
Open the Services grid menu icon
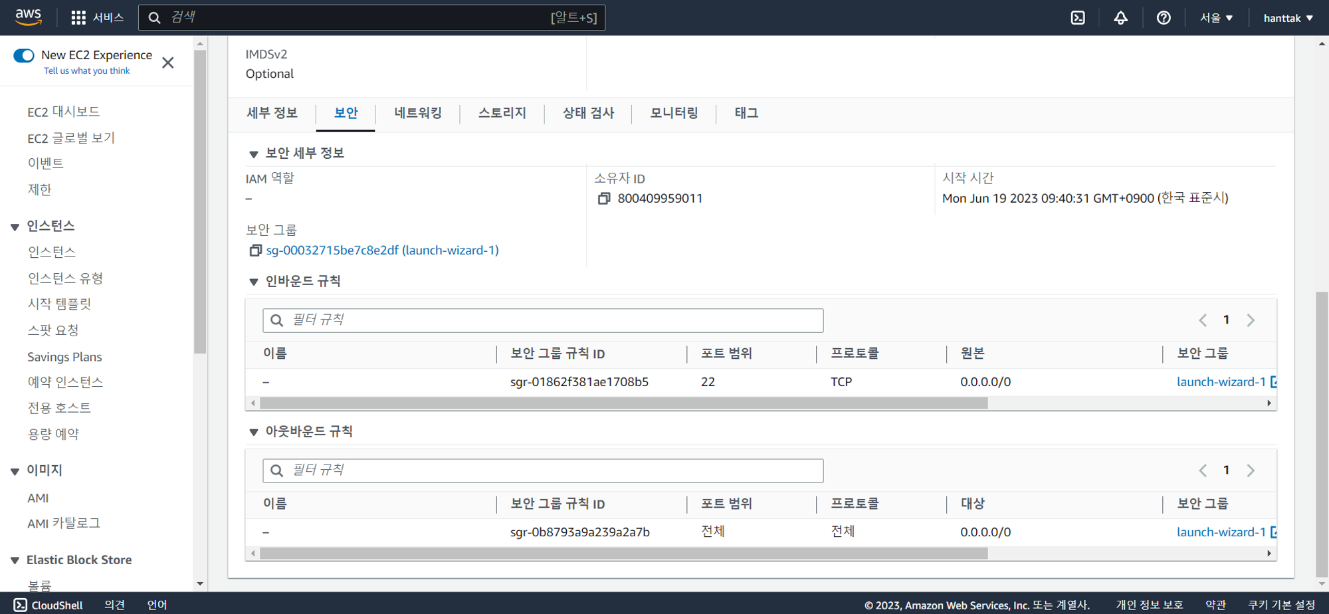(78, 18)
